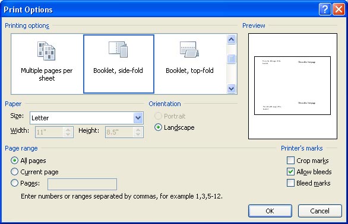Decrease Width with spinner down arrow
348x224 pixels.
tap(68, 135)
